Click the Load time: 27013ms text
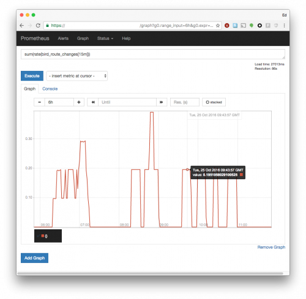This screenshot has height=299, width=306. tap(269, 64)
